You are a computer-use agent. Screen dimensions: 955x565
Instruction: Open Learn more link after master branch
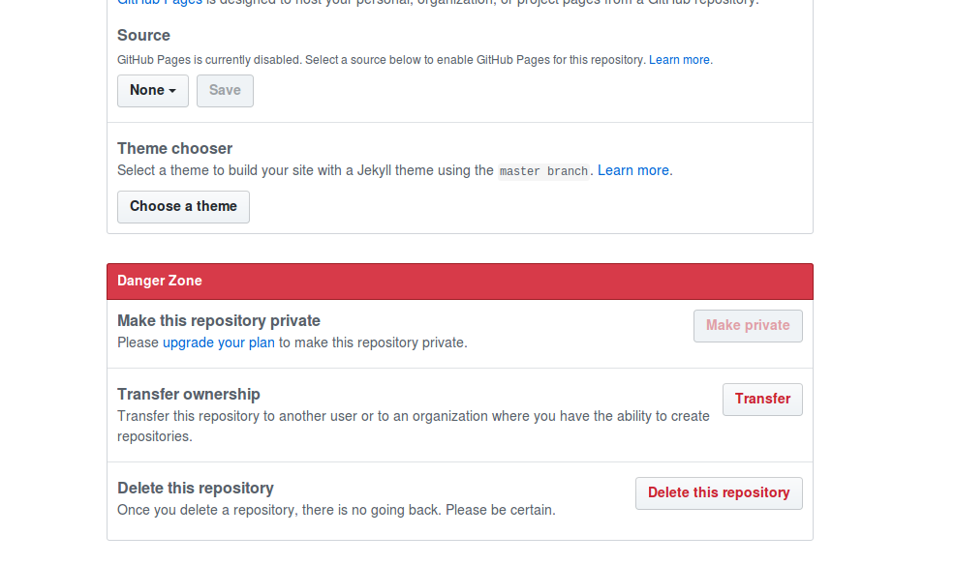pos(632,170)
